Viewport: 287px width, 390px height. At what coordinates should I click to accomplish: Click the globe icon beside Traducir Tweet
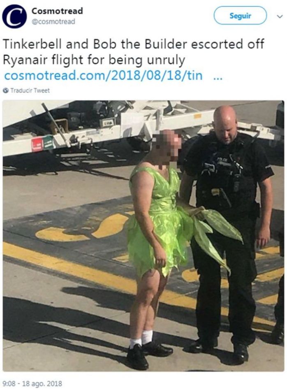(x=6, y=90)
